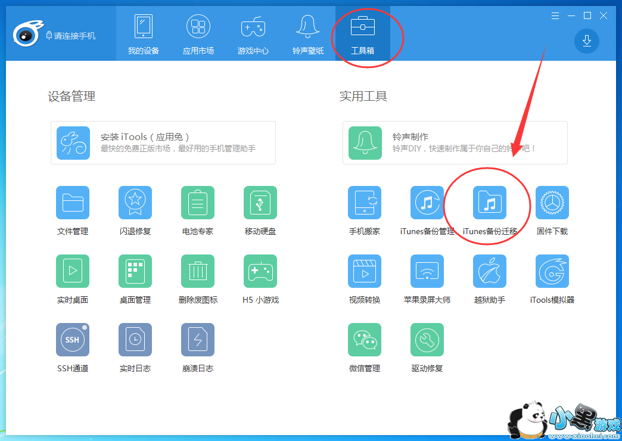The width and height of the screenshot is (622, 441).
Task: Minimize the iTools window
Action: pyautogui.click(x=571, y=16)
